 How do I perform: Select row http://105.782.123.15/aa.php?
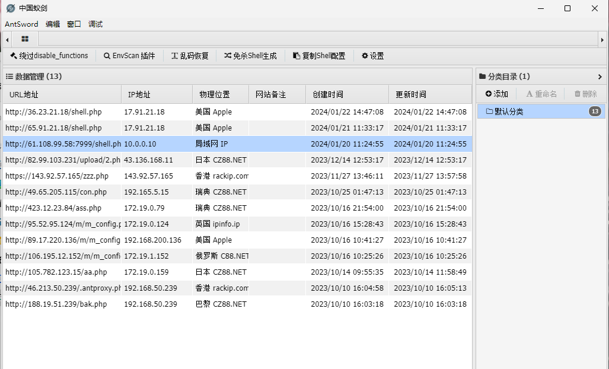pyautogui.click(x=237, y=272)
